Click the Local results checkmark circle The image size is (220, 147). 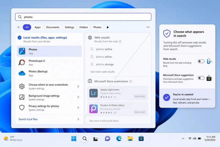click(x=19, y=38)
